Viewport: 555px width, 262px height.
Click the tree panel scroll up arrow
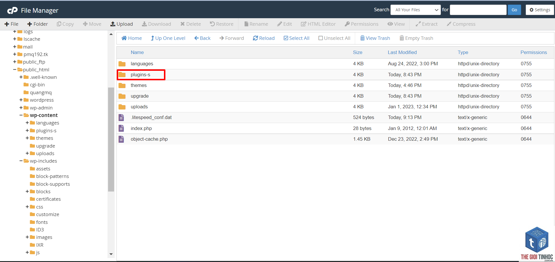pos(111,34)
